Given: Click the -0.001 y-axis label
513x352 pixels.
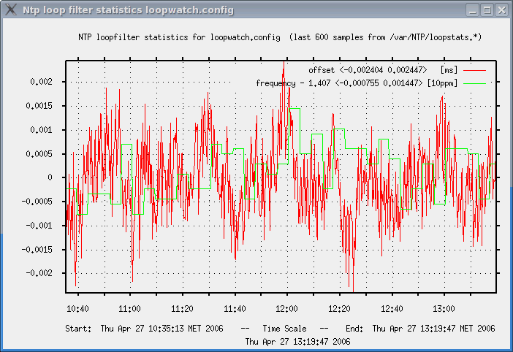Looking at the screenshot, I should coord(39,226).
